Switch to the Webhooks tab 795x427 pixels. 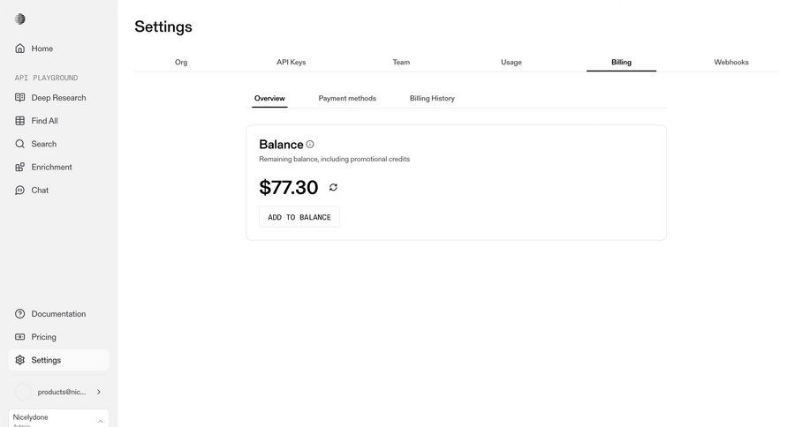(731, 63)
